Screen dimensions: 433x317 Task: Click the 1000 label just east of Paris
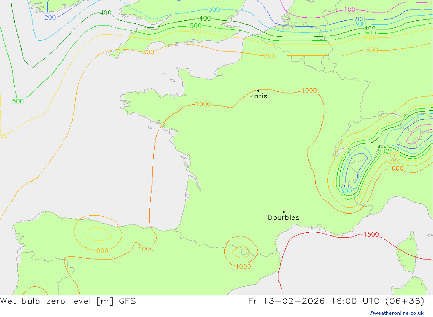309,91
